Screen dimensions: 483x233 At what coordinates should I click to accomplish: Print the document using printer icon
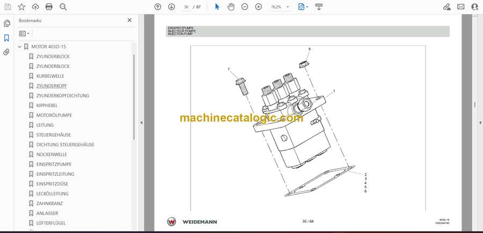pos(49,7)
